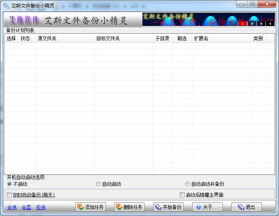The width and height of the screenshot is (279, 216).
Task: Start backup with the 开始备份 button
Action: tap(168, 207)
